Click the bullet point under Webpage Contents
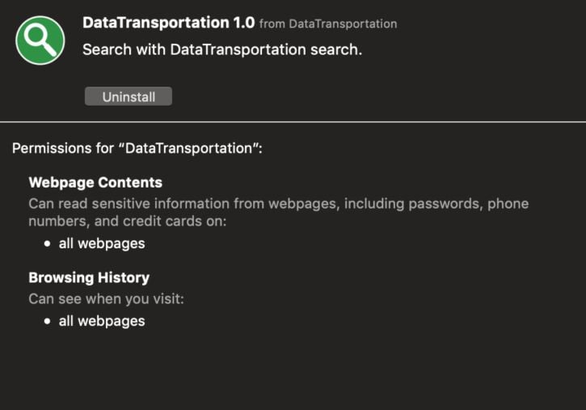This screenshot has width=586, height=410. point(48,243)
